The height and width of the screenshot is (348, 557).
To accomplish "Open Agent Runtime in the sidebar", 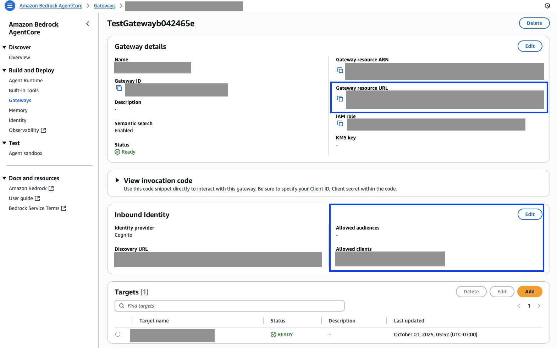I will (x=26, y=81).
